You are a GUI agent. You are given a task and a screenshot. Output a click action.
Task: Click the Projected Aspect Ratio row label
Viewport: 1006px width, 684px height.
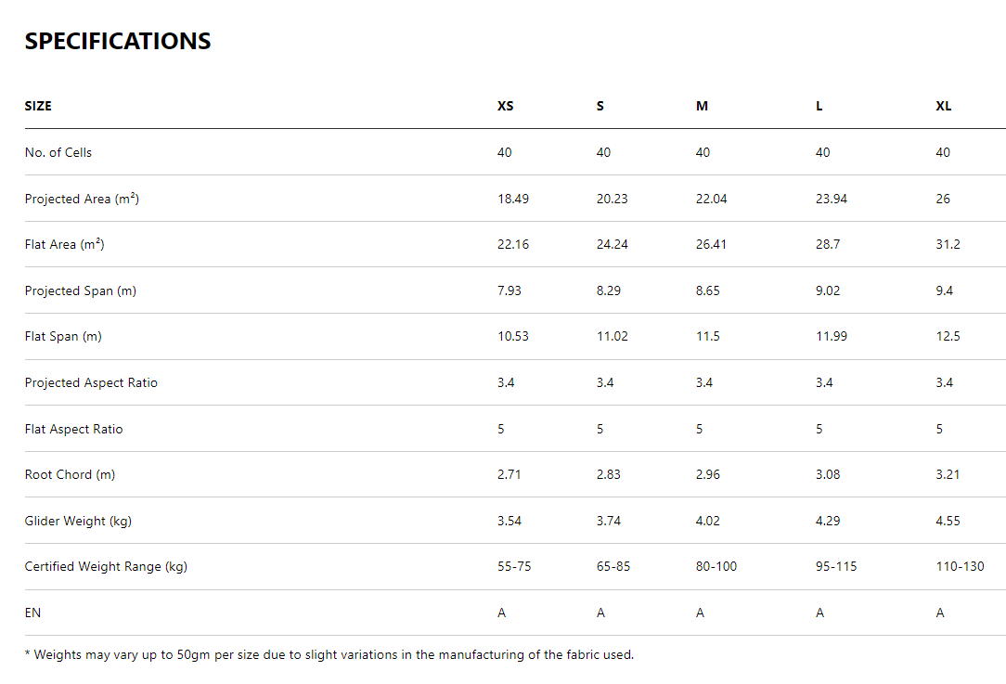tap(91, 382)
